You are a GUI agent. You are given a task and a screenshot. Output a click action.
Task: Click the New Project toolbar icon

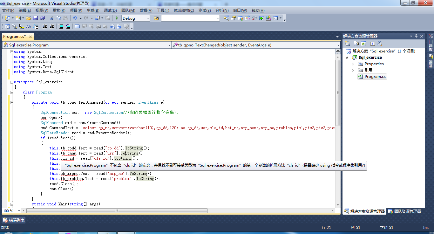pos(7,18)
